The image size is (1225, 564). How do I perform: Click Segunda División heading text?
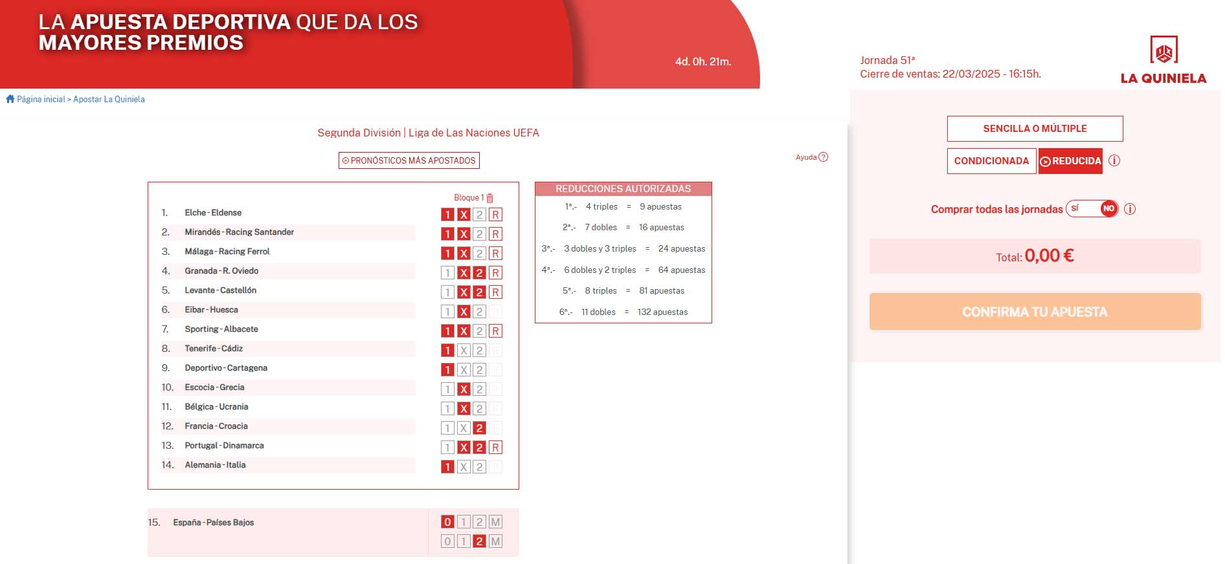click(x=359, y=133)
